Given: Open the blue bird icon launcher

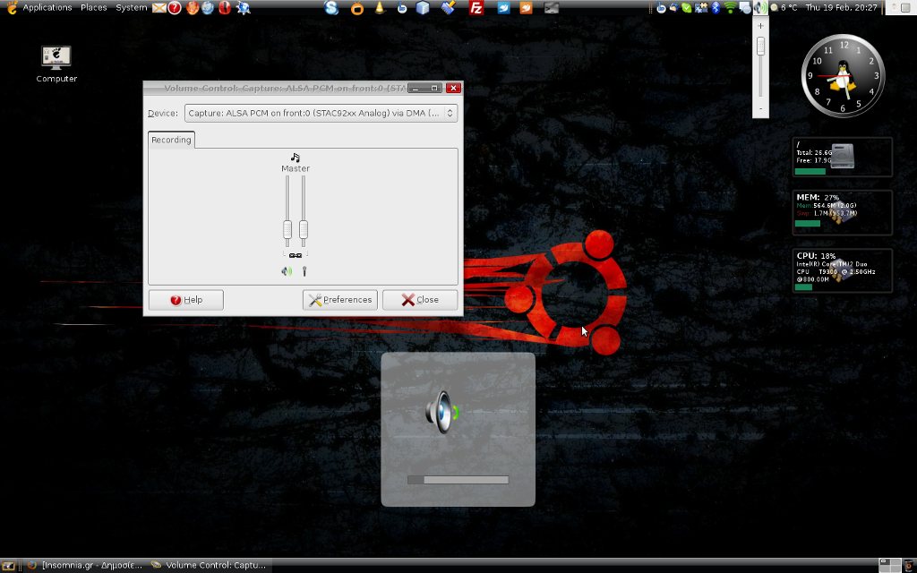Looking at the screenshot, I should [x=503, y=8].
